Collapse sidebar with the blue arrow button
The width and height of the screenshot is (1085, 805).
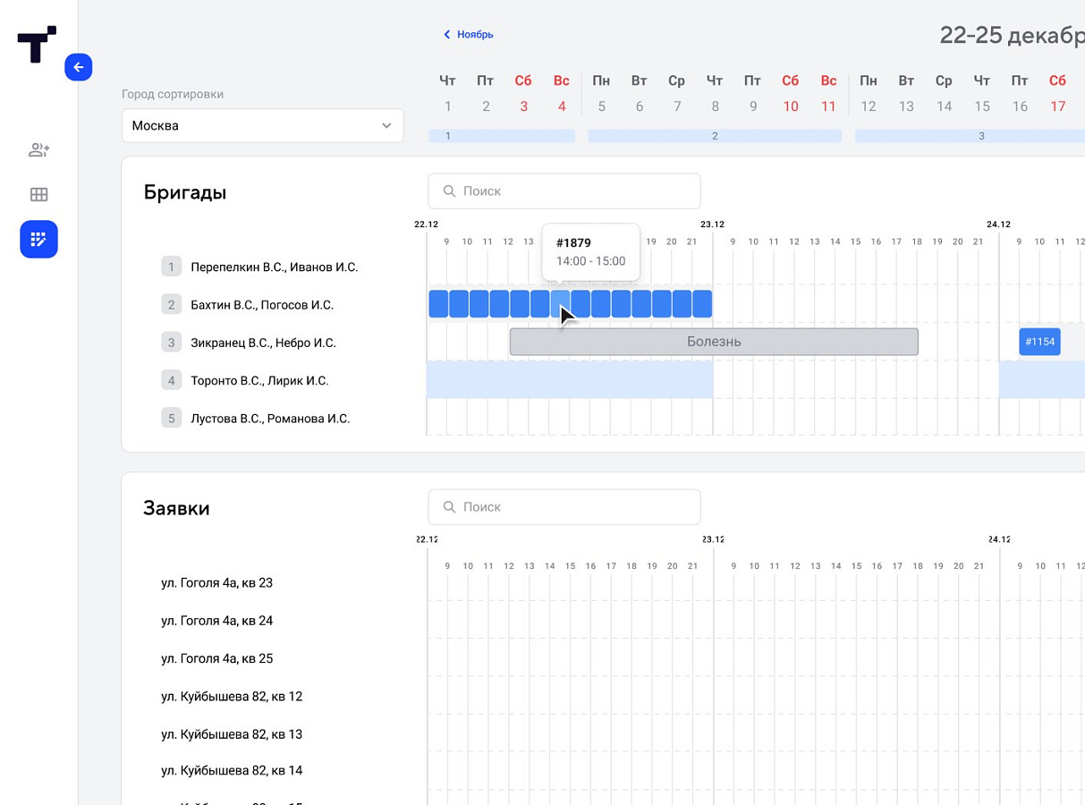coord(79,67)
